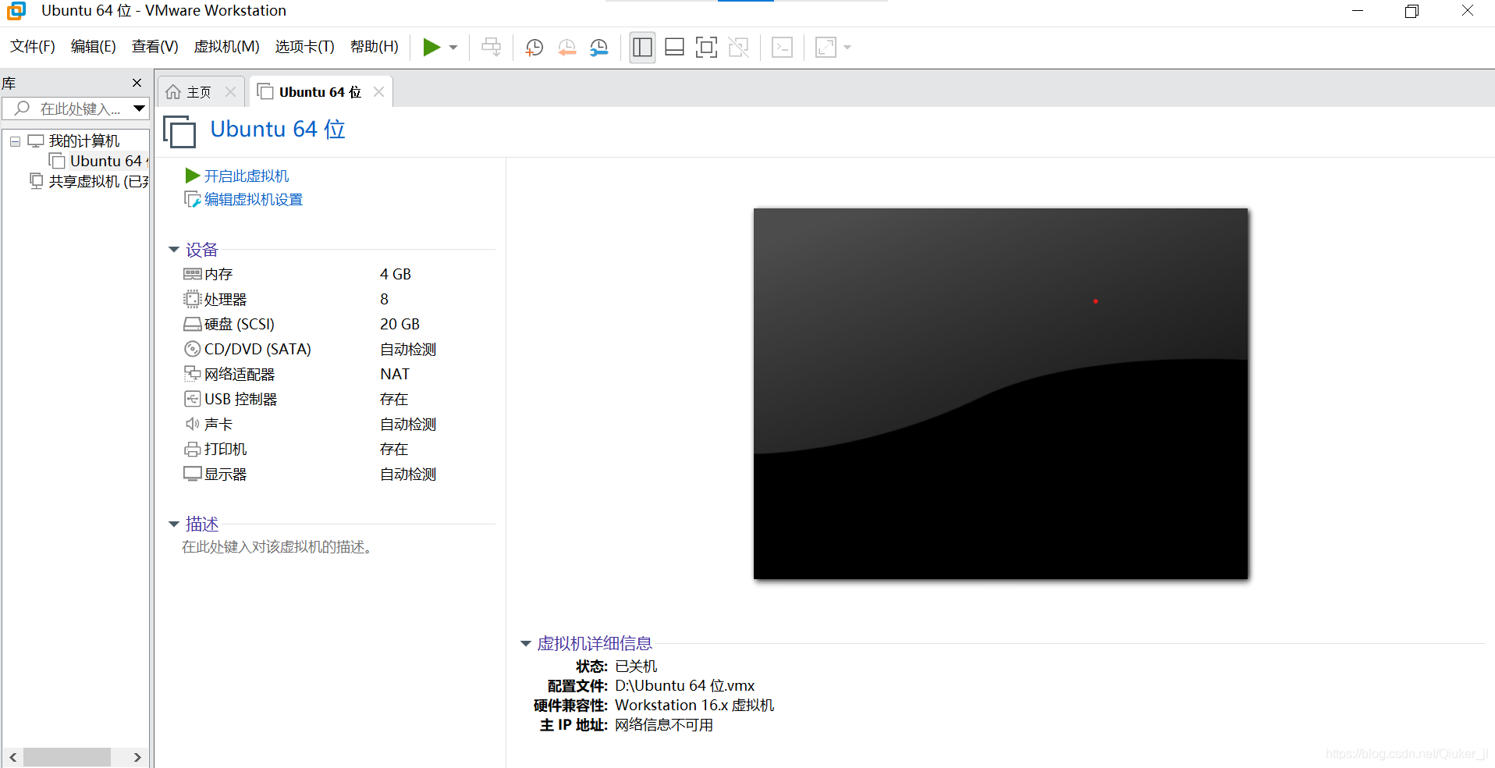Close the Ubuntu 64 位 tab
The image size is (1495, 768).
(378, 92)
